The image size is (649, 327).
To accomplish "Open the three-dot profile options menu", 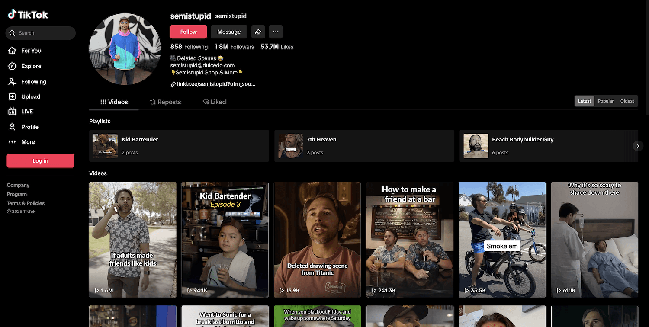I will coord(276,32).
